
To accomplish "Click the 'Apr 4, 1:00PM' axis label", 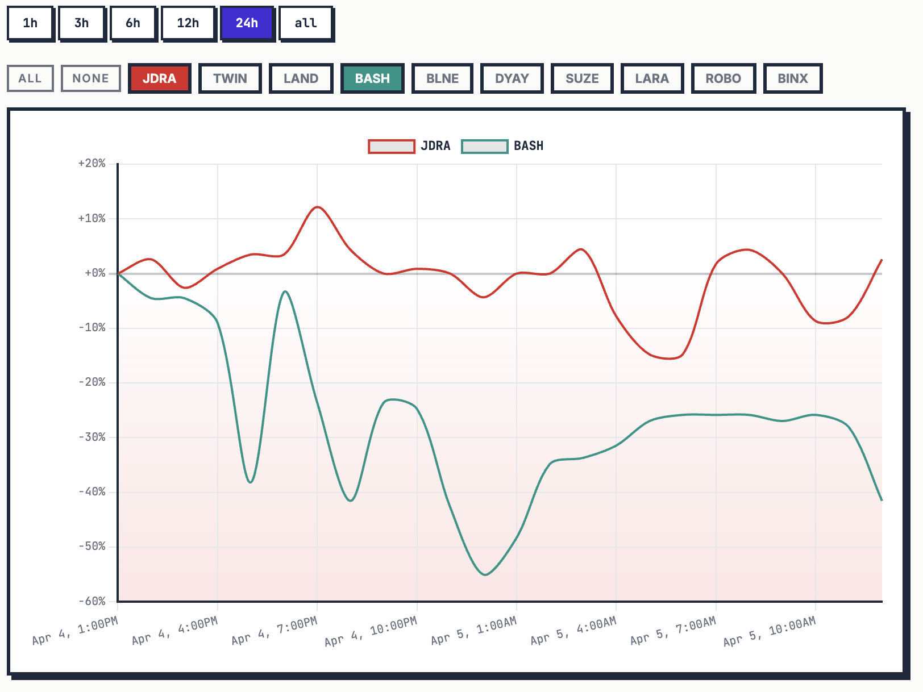I will click(75, 631).
